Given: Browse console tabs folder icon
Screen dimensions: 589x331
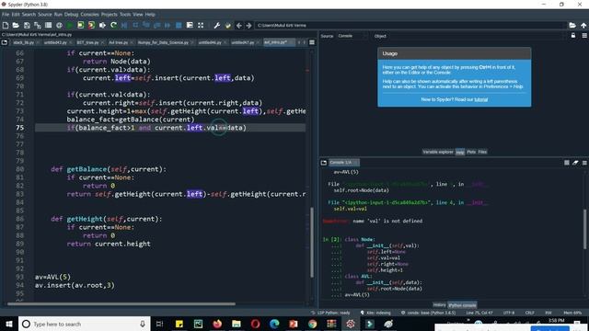Looking at the screenshot, I should coord(324,163).
